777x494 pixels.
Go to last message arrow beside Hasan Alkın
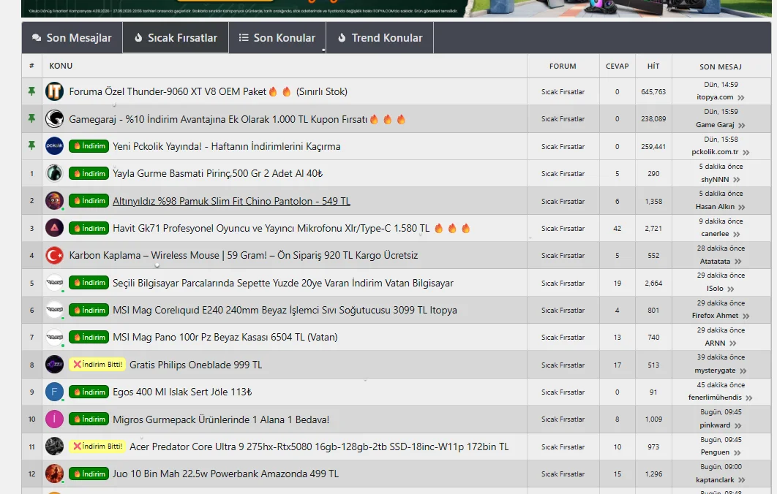(741, 207)
